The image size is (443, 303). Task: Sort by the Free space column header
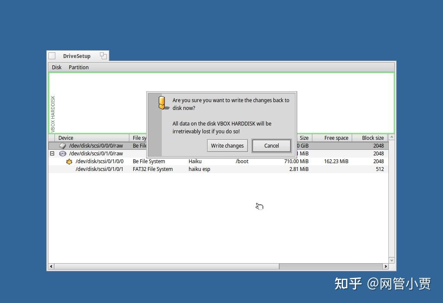(332, 138)
